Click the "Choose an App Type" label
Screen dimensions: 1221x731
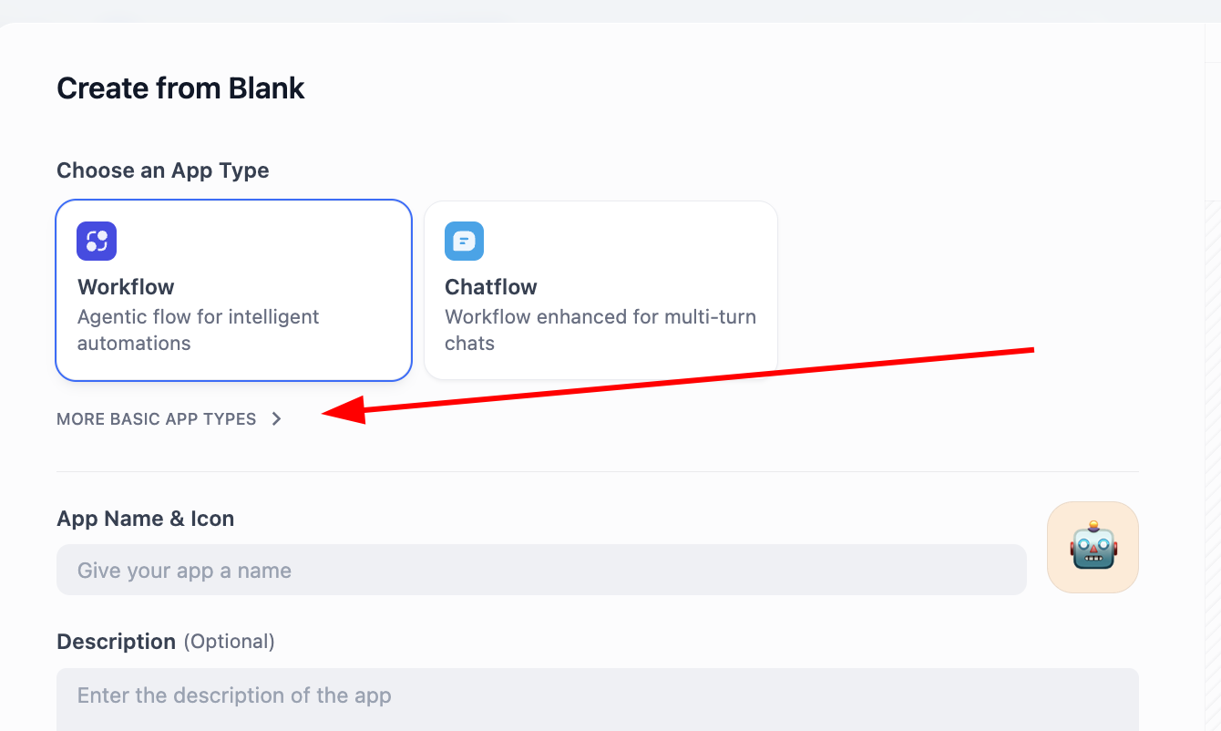163,170
